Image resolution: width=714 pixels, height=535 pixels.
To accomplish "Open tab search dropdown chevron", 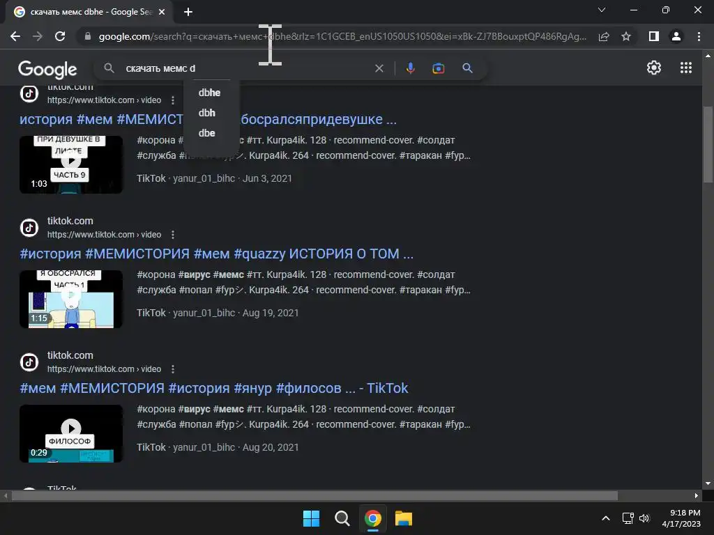I will 602,10.
